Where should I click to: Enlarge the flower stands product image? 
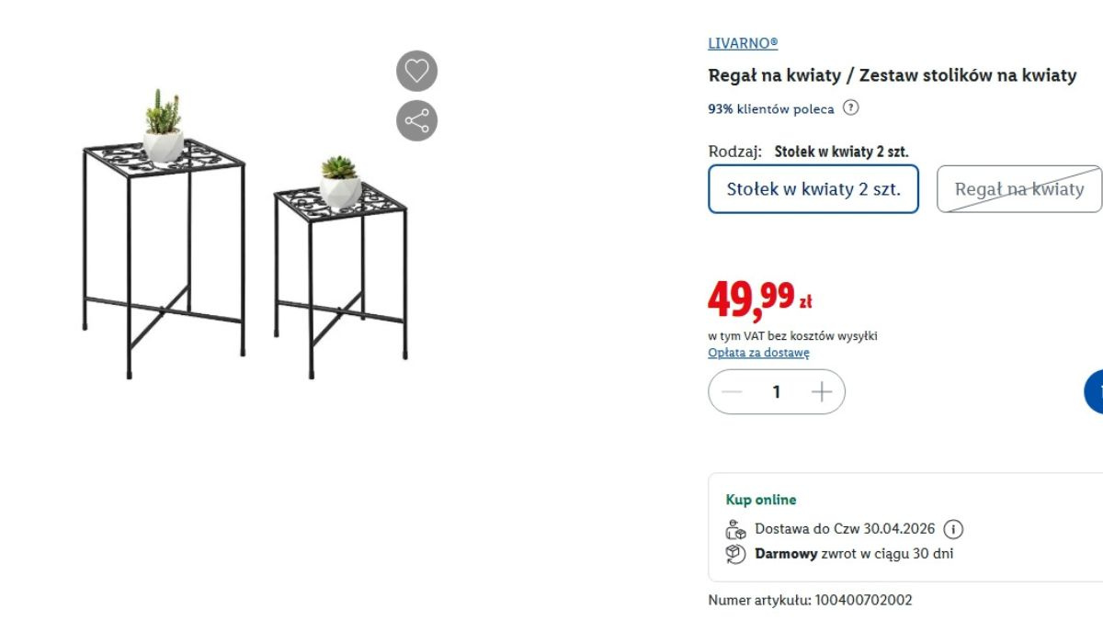click(x=245, y=234)
